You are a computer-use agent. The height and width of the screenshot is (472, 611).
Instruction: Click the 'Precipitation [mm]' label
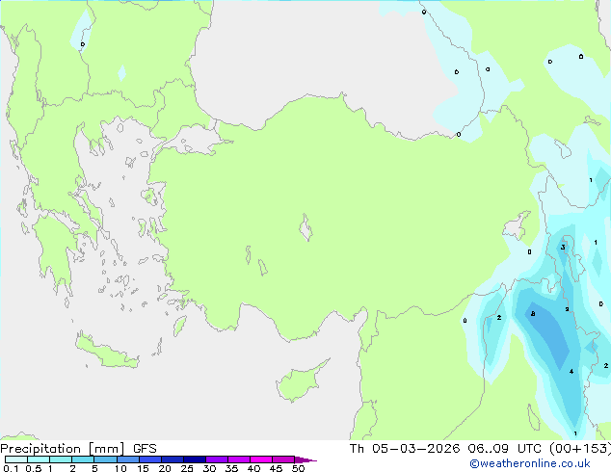[x=63, y=449]
